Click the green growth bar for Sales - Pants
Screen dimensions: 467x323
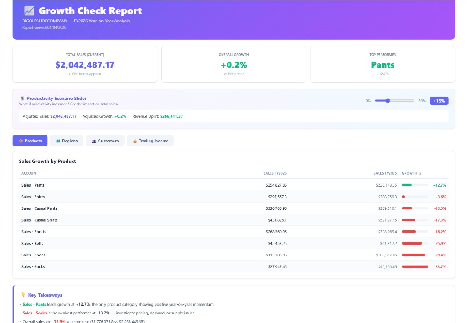tap(407, 185)
